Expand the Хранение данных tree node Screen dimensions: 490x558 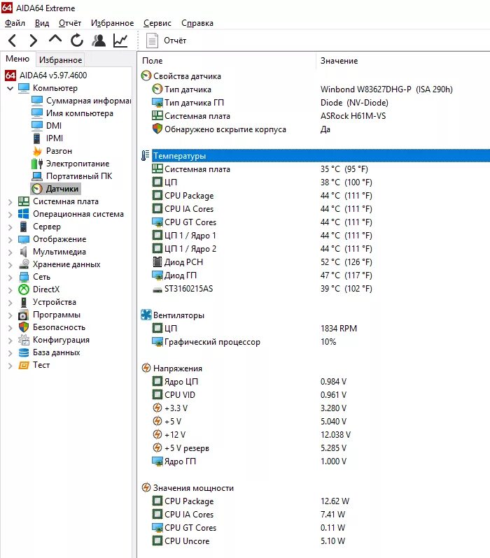(x=10, y=265)
